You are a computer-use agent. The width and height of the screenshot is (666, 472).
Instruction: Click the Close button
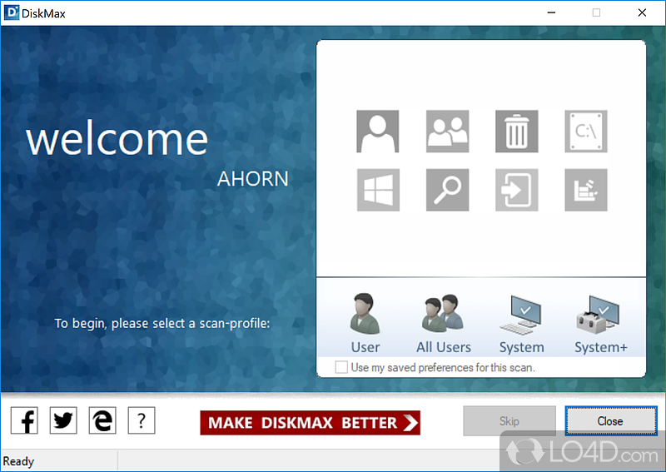(x=611, y=421)
